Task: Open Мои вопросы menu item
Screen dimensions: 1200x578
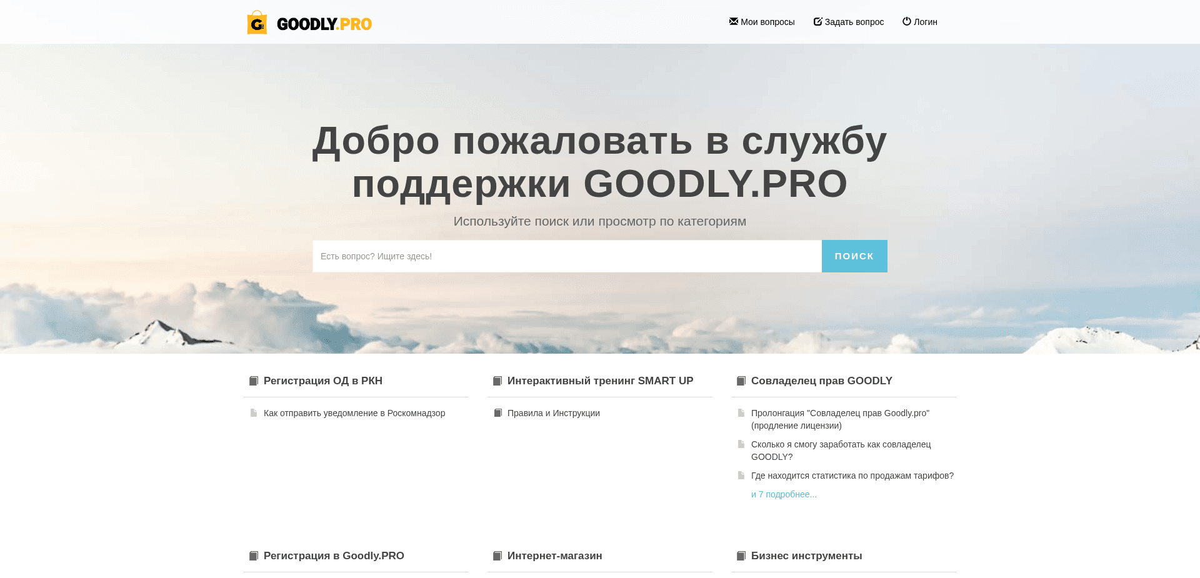Action: 767,21
